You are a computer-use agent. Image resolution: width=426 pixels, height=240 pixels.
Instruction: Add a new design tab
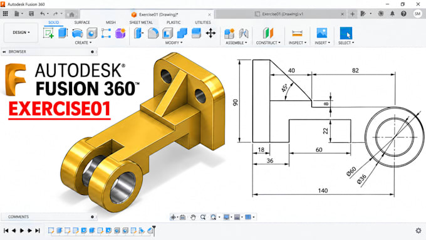(x=352, y=14)
